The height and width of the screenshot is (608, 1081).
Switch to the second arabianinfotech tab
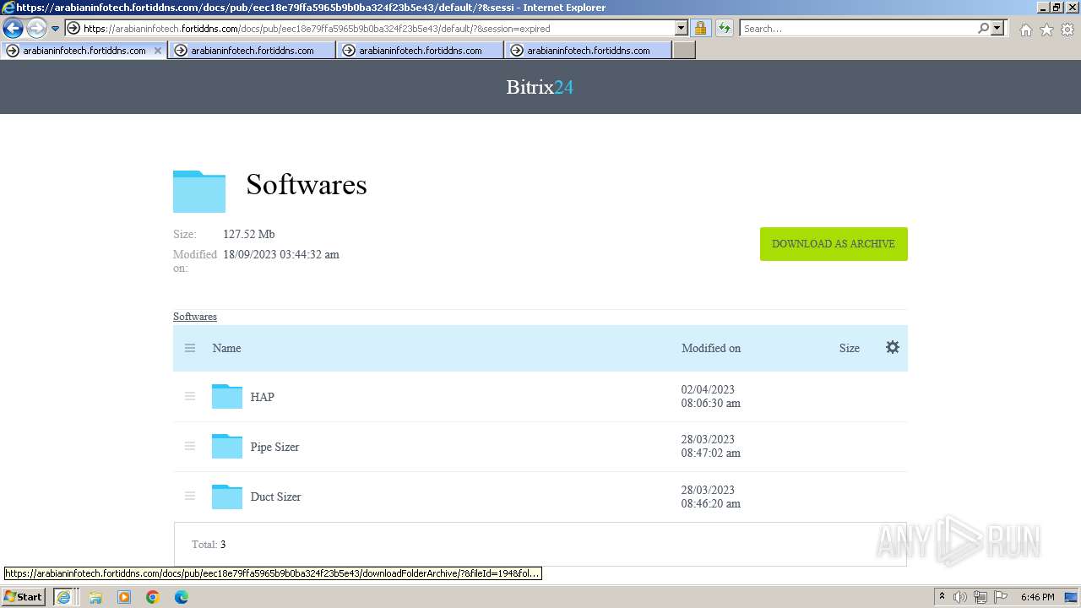(x=252, y=51)
